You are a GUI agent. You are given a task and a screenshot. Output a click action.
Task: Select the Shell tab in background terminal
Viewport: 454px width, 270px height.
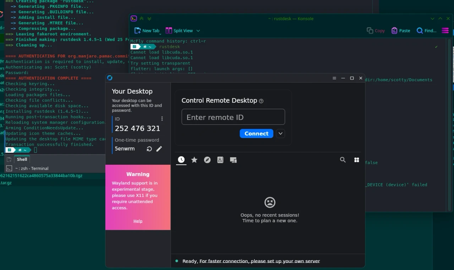pyautogui.click(x=22, y=159)
